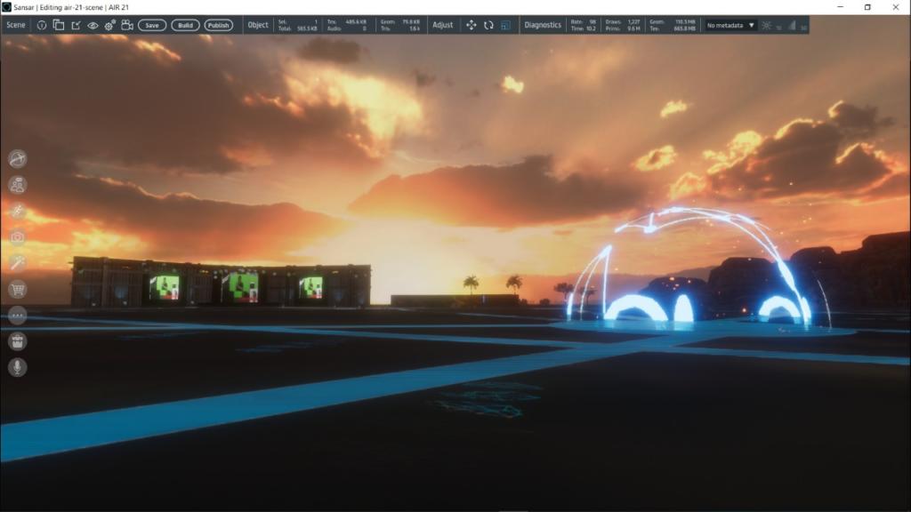Click the Object section label
The height and width of the screenshot is (512, 911).
click(x=258, y=25)
